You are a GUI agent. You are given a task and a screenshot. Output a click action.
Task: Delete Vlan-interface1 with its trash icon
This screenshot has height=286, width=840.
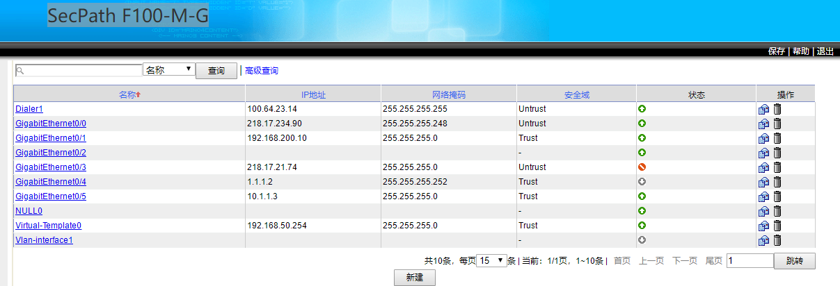777,240
